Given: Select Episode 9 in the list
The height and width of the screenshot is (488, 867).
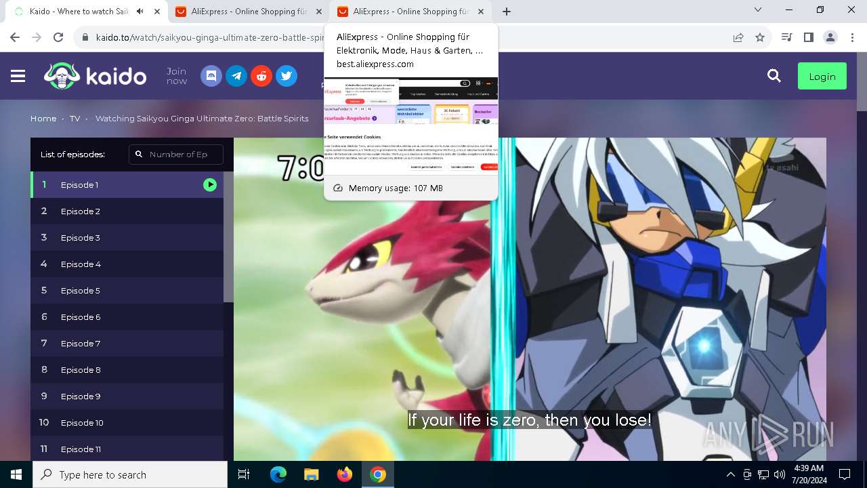Looking at the screenshot, I should (127, 396).
